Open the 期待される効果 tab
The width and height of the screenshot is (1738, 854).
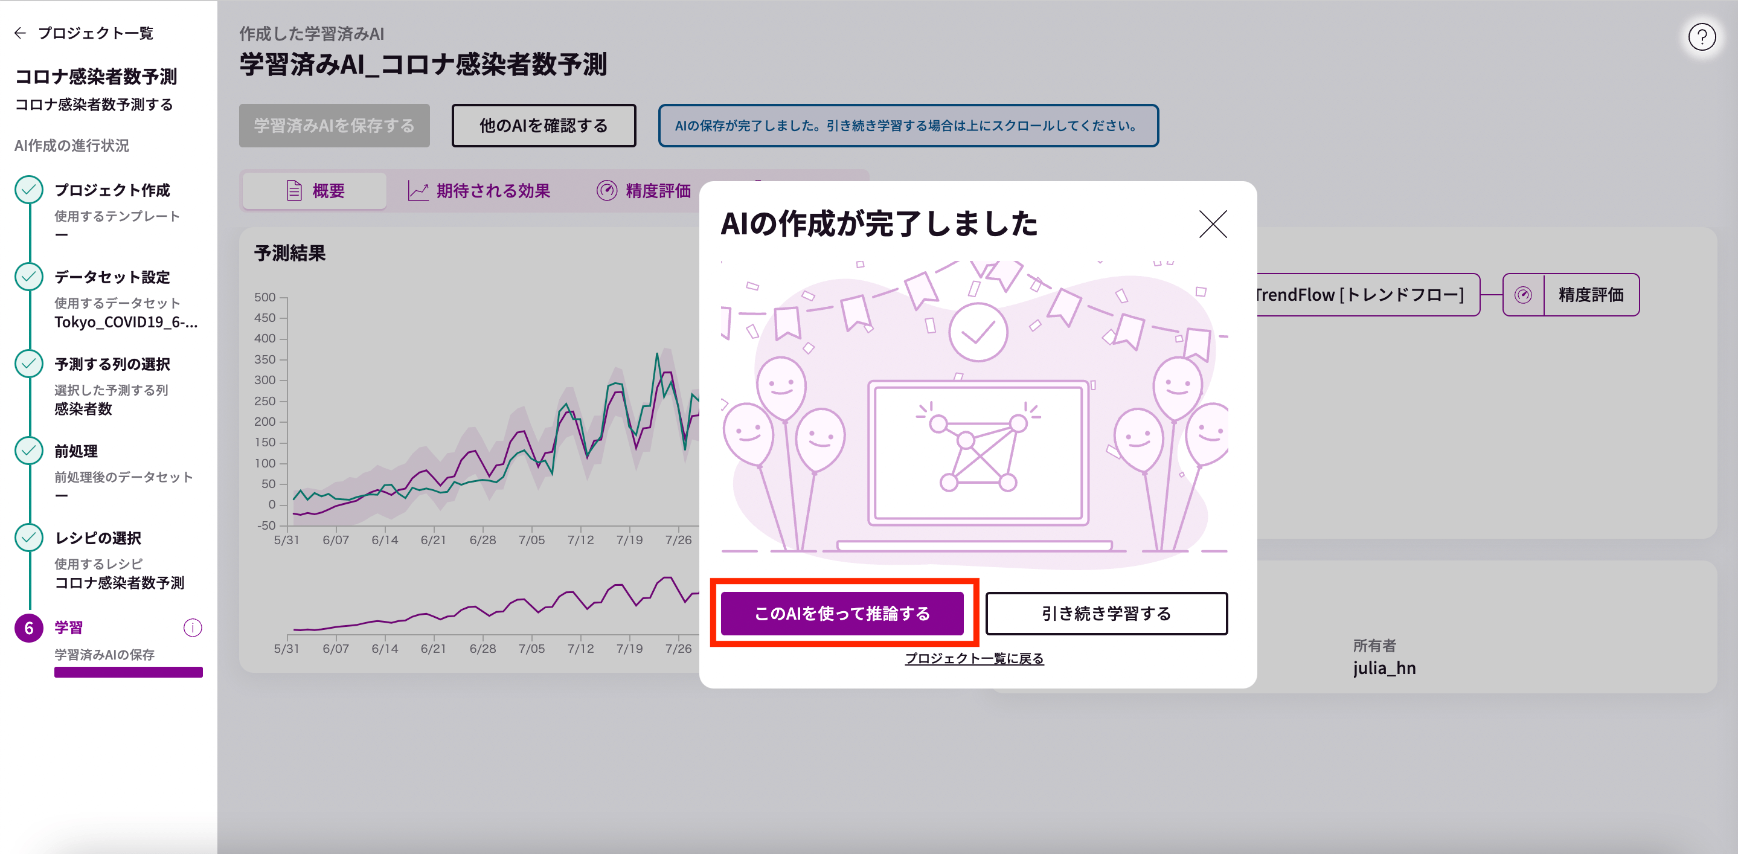click(479, 191)
